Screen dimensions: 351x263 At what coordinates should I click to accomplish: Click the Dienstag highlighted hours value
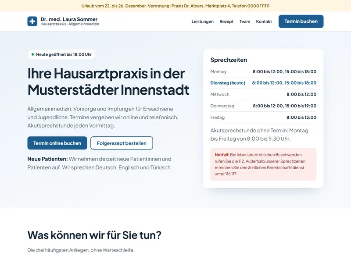284,83
